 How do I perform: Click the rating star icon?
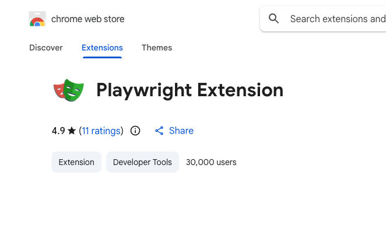tap(72, 131)
